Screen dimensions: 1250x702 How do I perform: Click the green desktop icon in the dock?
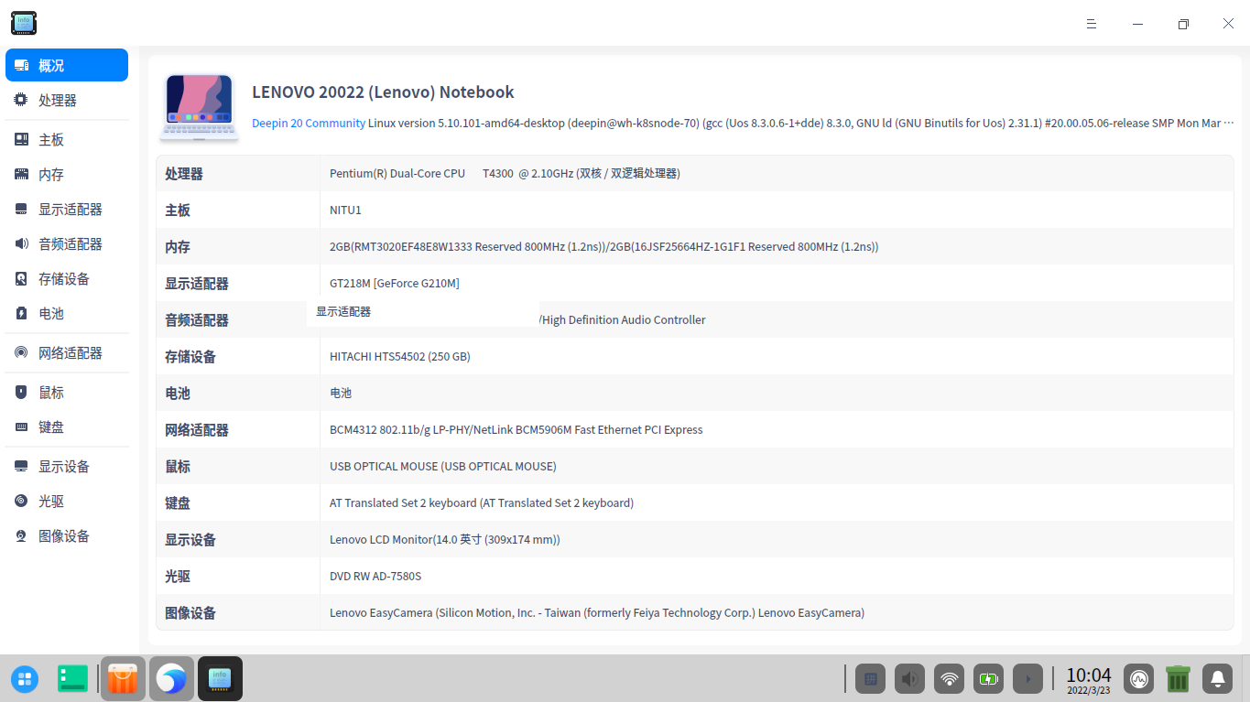click(x=73, y=678)
